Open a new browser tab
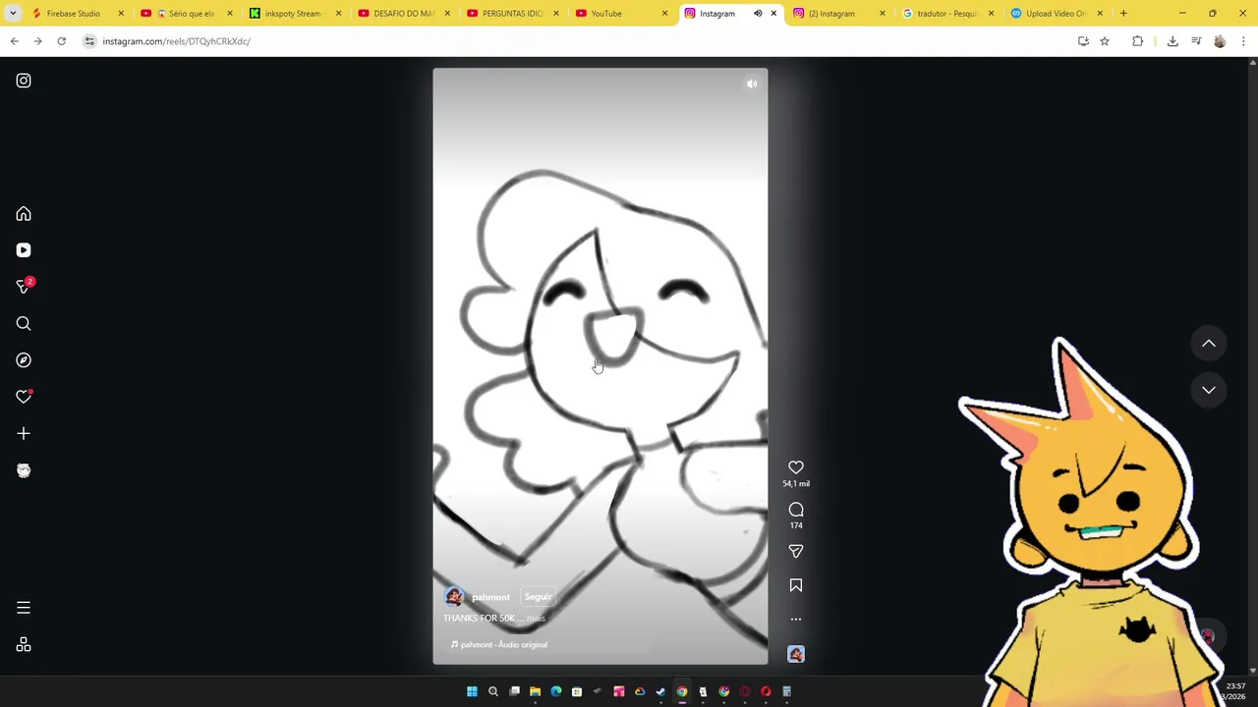This screenshot has height=707, width=1258. [1123, 14]
